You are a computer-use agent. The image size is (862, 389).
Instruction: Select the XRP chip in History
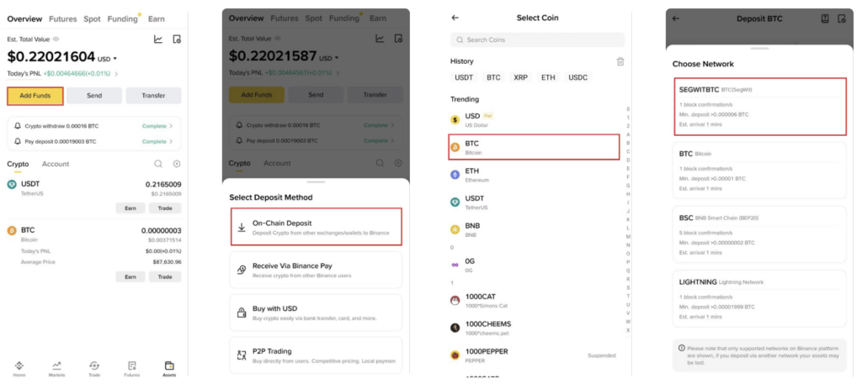tap(520, 77)
